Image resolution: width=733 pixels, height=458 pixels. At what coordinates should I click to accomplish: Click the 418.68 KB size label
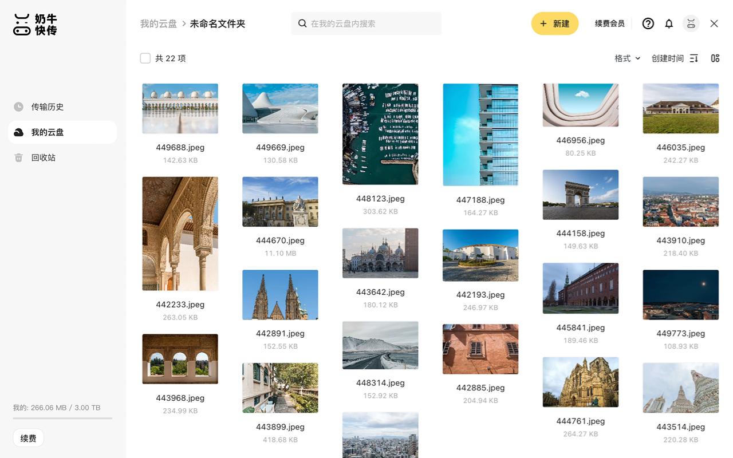(281, 440)
